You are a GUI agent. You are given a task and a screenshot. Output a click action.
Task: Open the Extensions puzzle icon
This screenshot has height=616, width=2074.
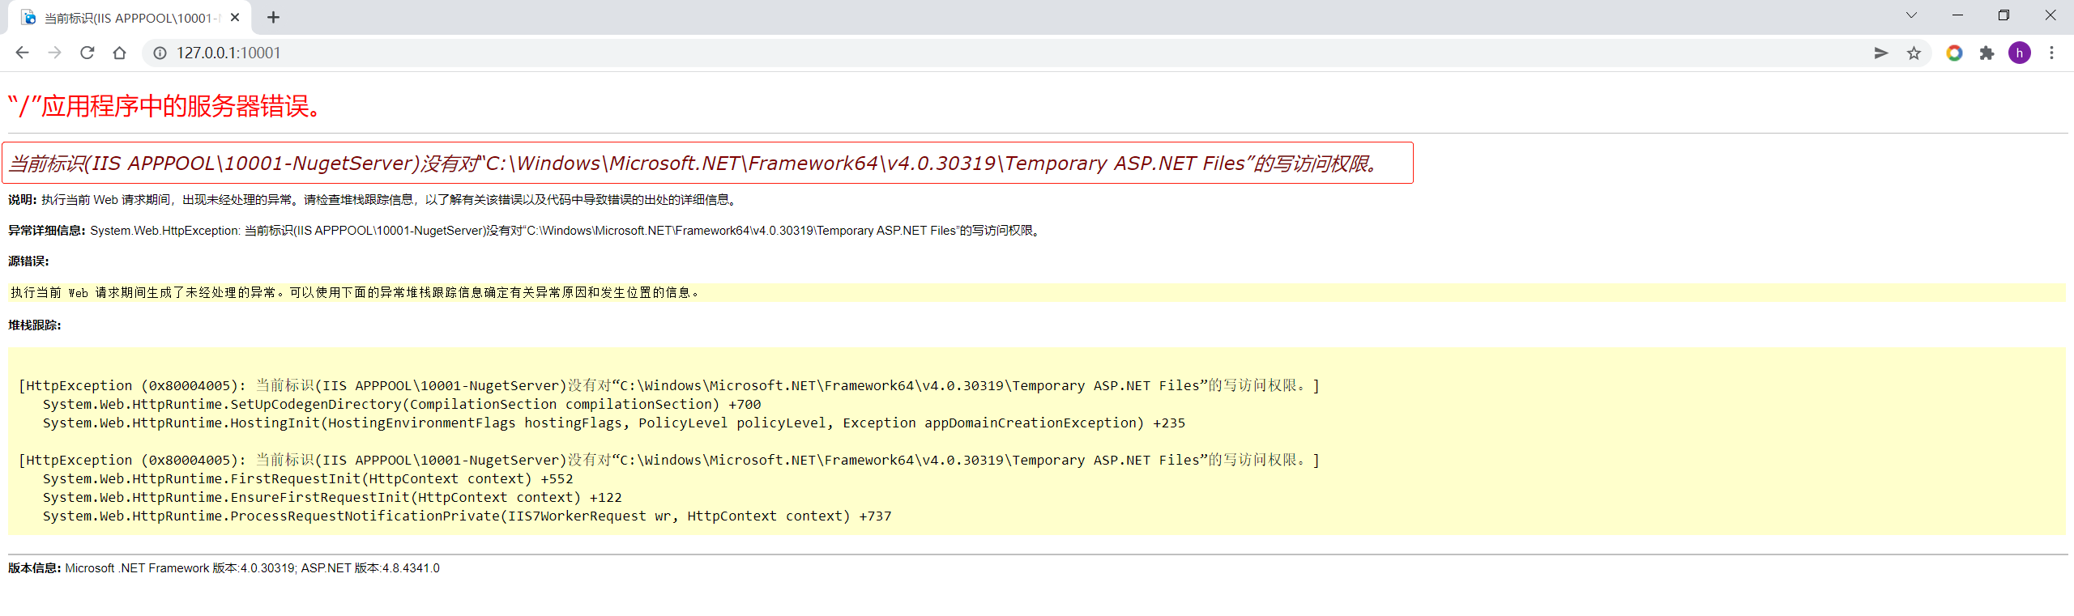point(1987,53)
